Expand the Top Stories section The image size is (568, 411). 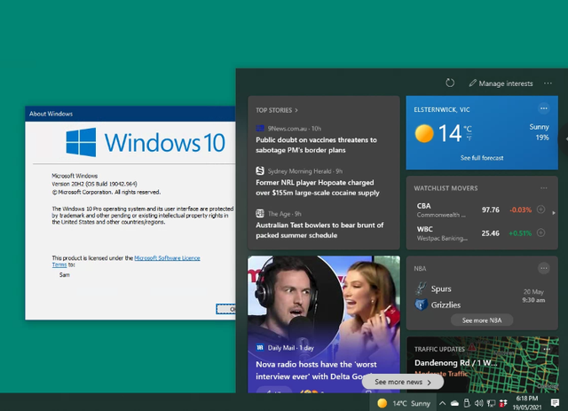(275, 110)
